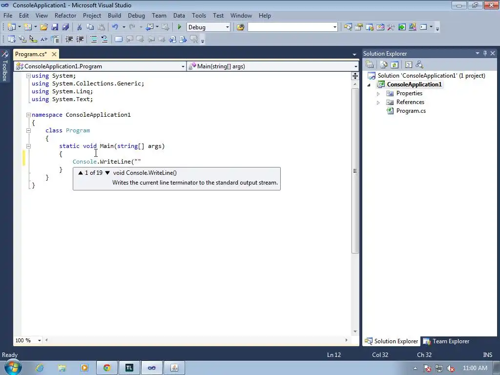Switch to the Team Explorer tab

tap(446, 341)
